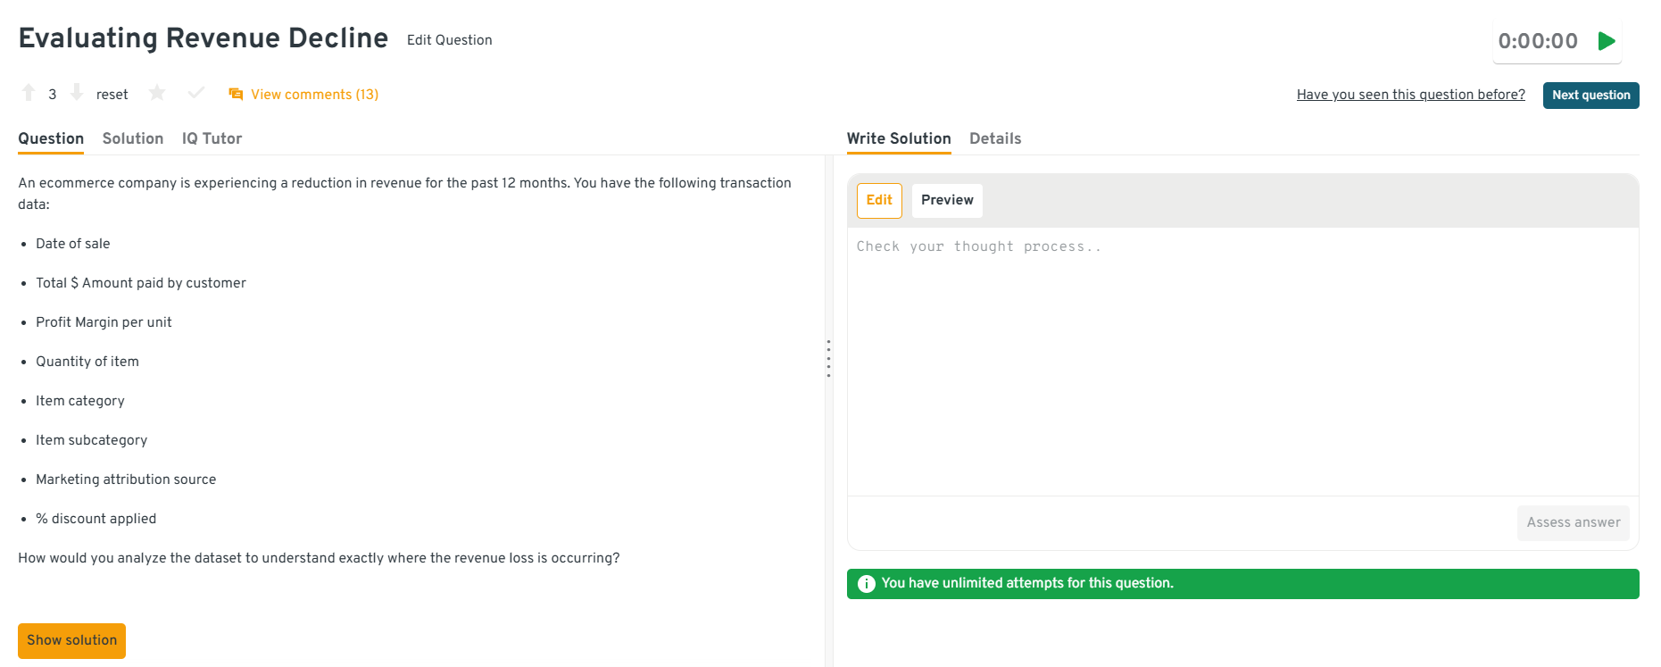Switch to the Details tab
The width and height of the screenshot is (1661, 667).
coord(995,138)
